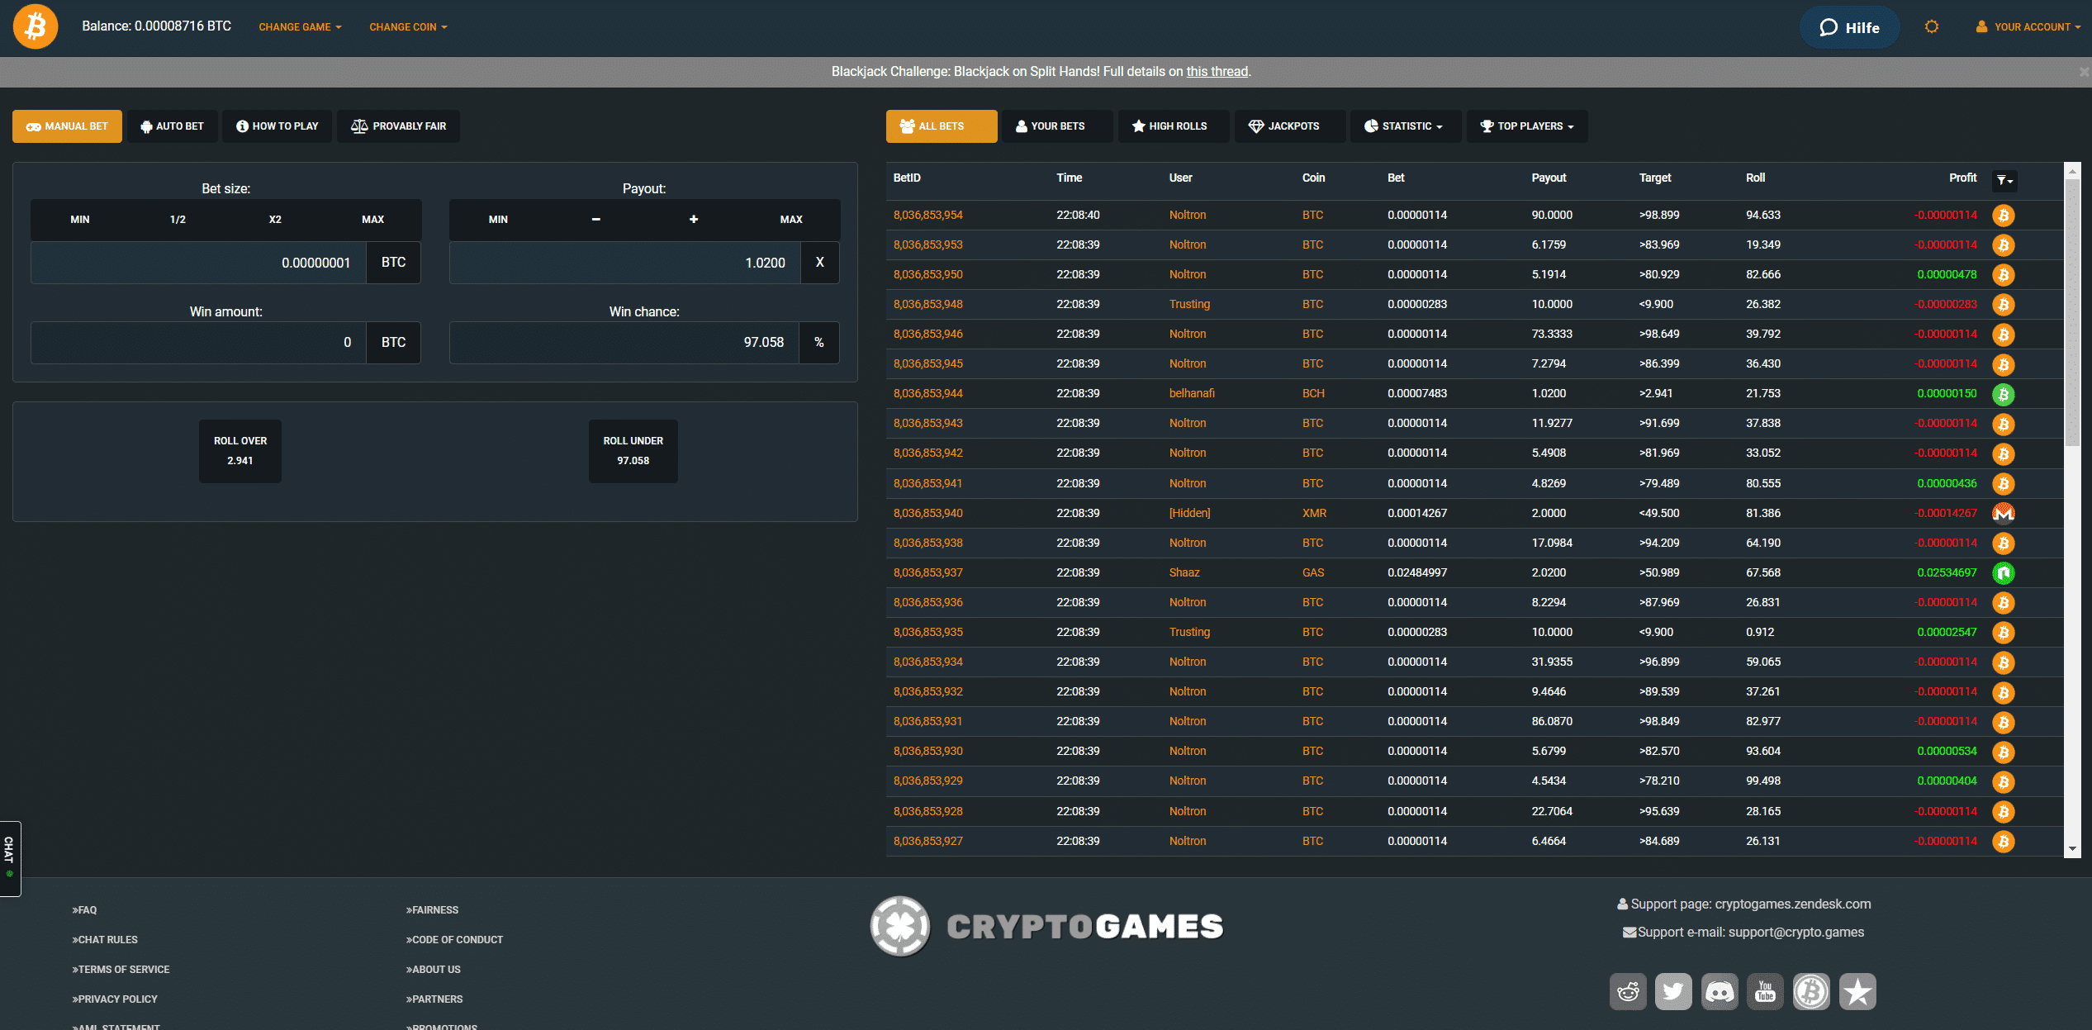Open the TERMS OF SERVICE link
This screenshot has height=1030, width=2092.
tap(121, 970)
